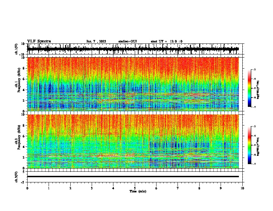Click the "-7" label on ch.1 color scale
Screen dimensions: 273x211
click(254, 107)
